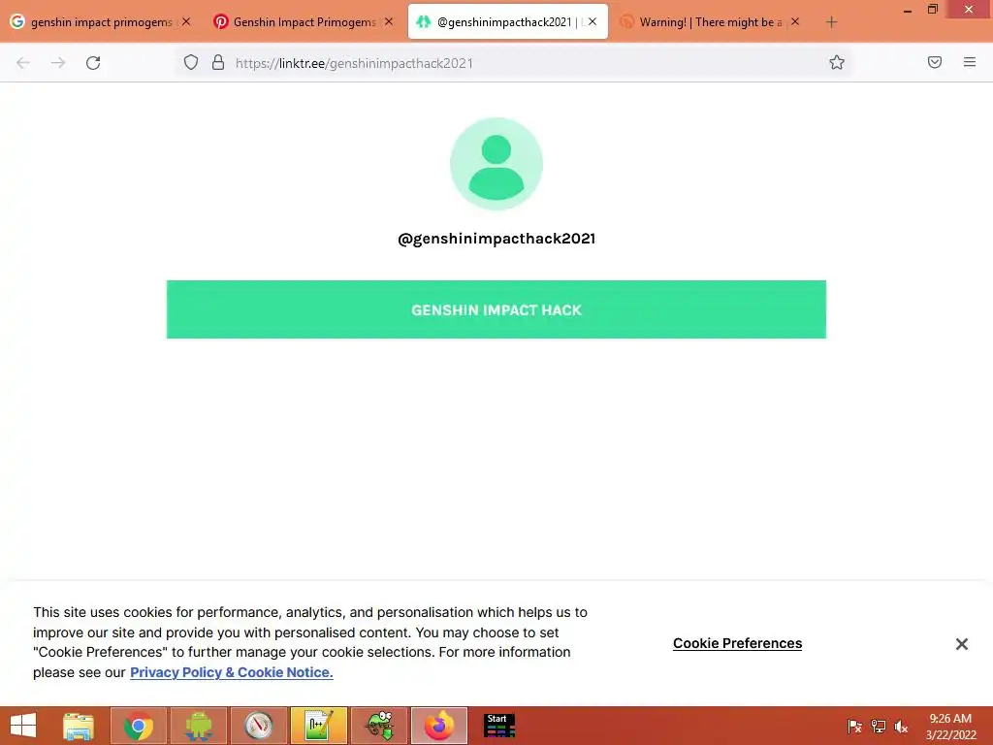Close the Warning! tab
Viewport: 993px width, 745px height.
coord(795,21)
